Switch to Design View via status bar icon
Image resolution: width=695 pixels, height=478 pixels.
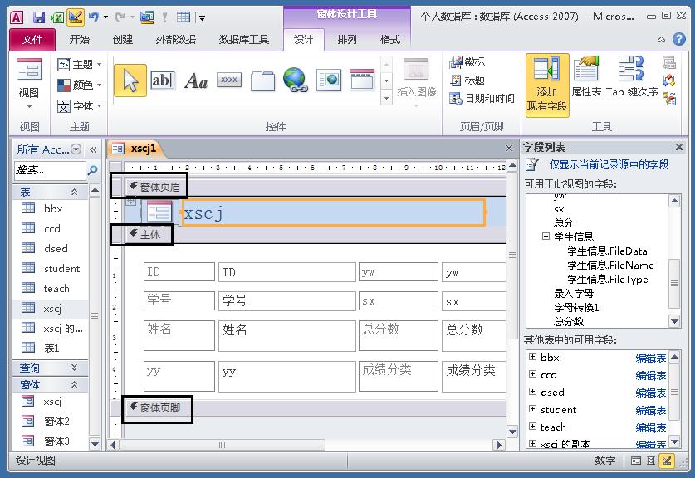click(667, 461)
